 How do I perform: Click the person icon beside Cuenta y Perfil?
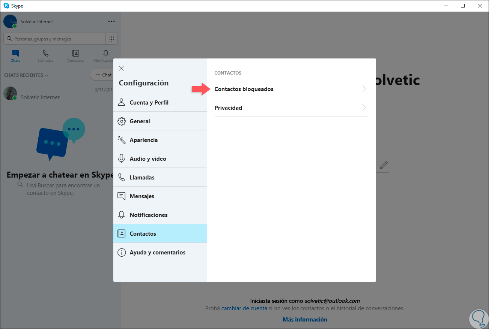[x=121, y=102]
